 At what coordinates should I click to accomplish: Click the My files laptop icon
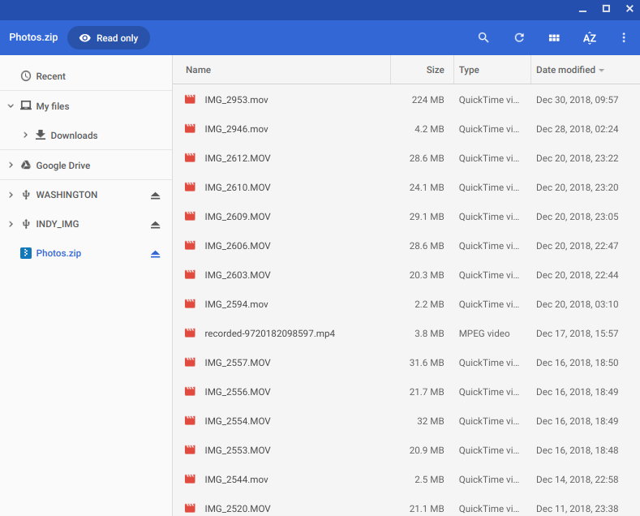tap(26, 105)
